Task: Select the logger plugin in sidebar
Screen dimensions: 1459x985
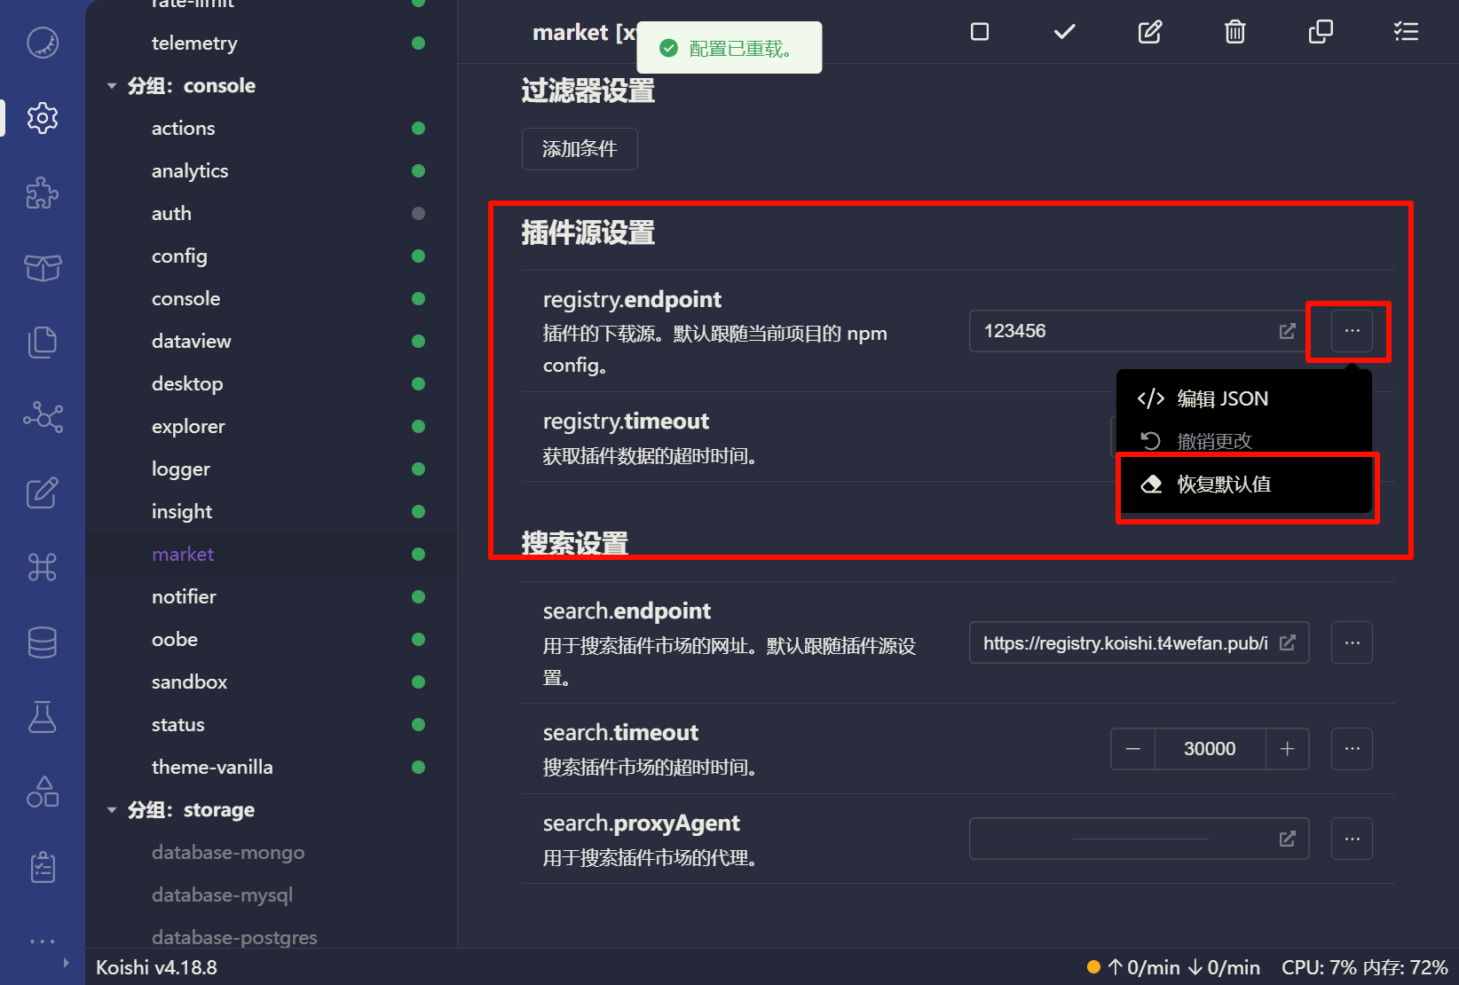Action: (181, 469)
